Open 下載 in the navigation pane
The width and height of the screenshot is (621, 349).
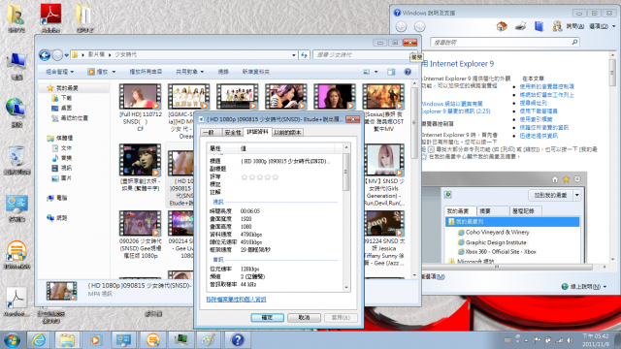[66, 98]
